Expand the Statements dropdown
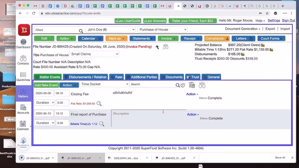 coord(143,38)
